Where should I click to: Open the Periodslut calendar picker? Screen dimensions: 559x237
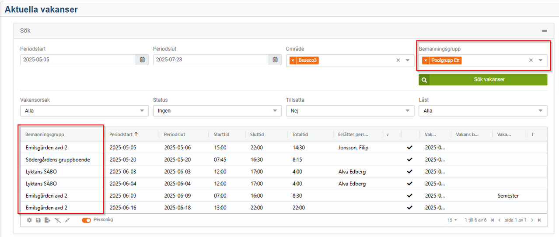pyautogui.click(x=275, y=60)
